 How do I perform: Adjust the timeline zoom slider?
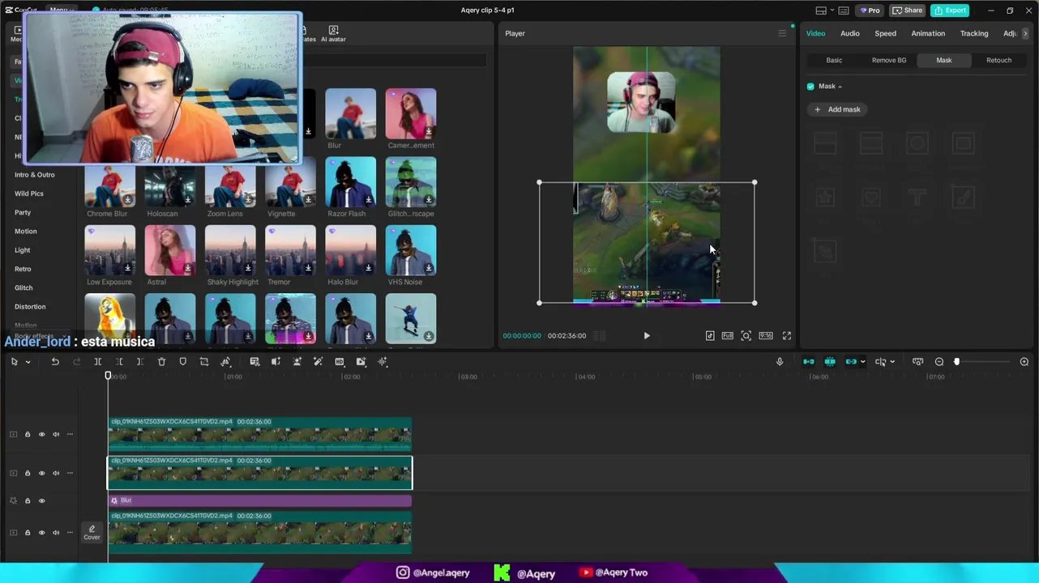coord(956,362)
